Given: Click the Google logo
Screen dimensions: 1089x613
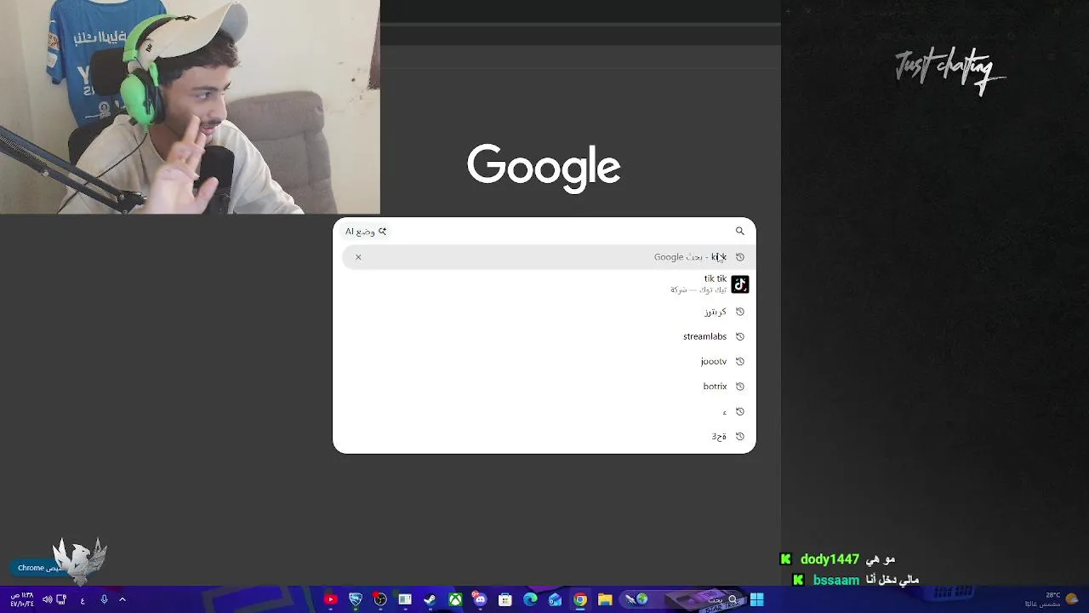Looking at the screenshot, I should tap(544, 168).
